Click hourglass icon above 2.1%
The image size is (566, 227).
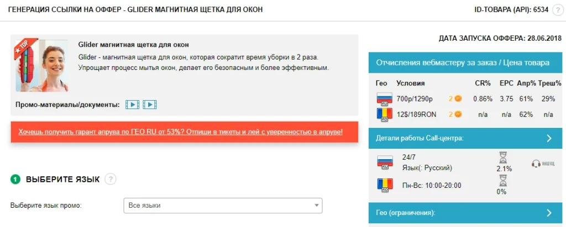point(502,158)
